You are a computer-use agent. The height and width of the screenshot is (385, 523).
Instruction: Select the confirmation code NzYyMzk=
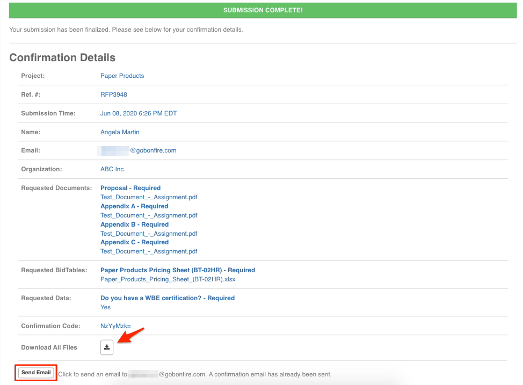[x=116, y=326]
